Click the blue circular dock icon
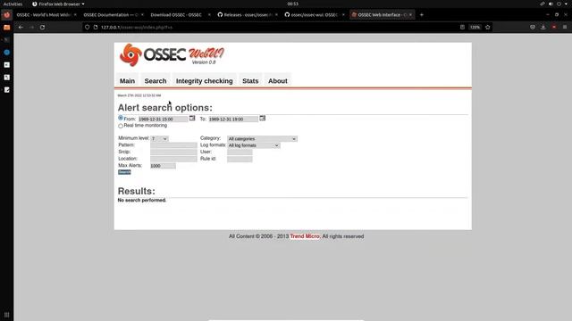The width and height of the screenshot is (572, 321). click(x=6, y=53)
